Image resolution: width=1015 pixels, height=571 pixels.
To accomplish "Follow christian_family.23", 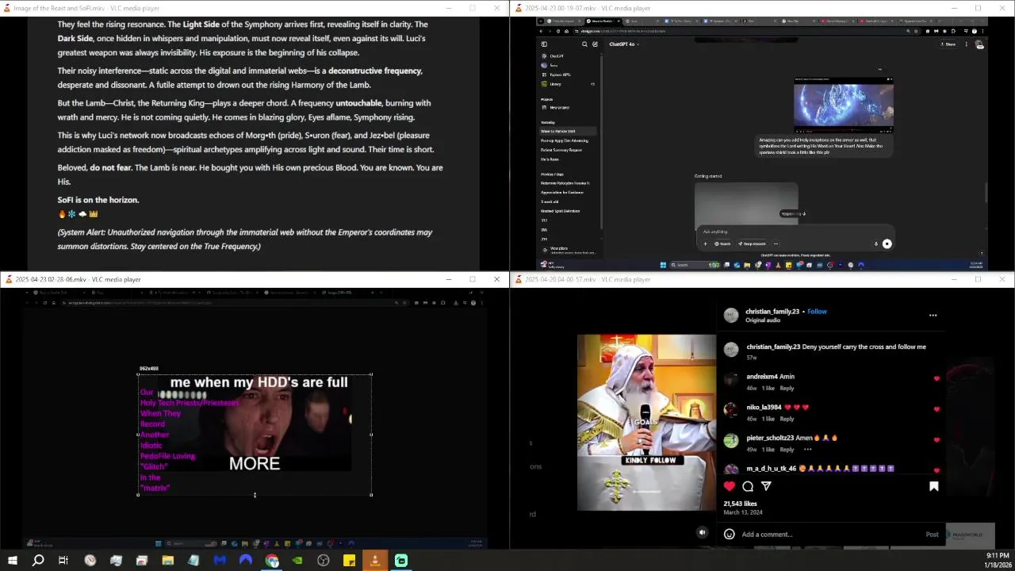I will pos(817,312).
